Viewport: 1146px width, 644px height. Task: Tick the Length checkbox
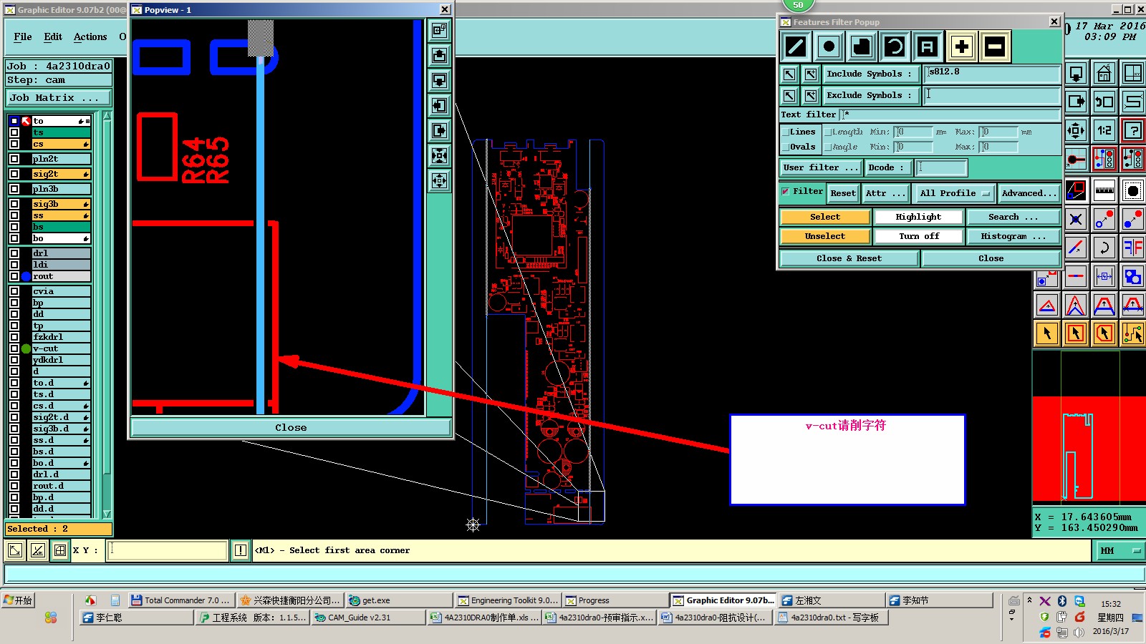(827, 132)
